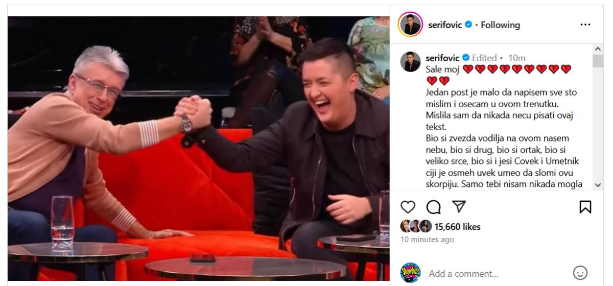Click the scrollbar down arrow in caption
Image resolution: width=613 pixels, height=286 pixels.
click(x=598, y=185)
